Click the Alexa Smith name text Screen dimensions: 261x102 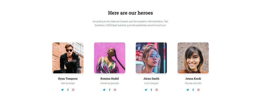[151, 79]
